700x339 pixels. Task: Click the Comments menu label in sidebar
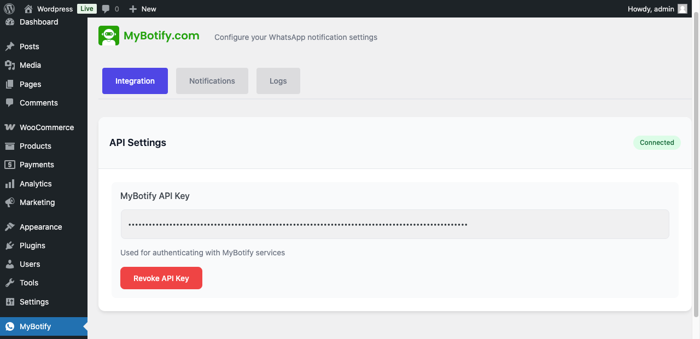39,103
